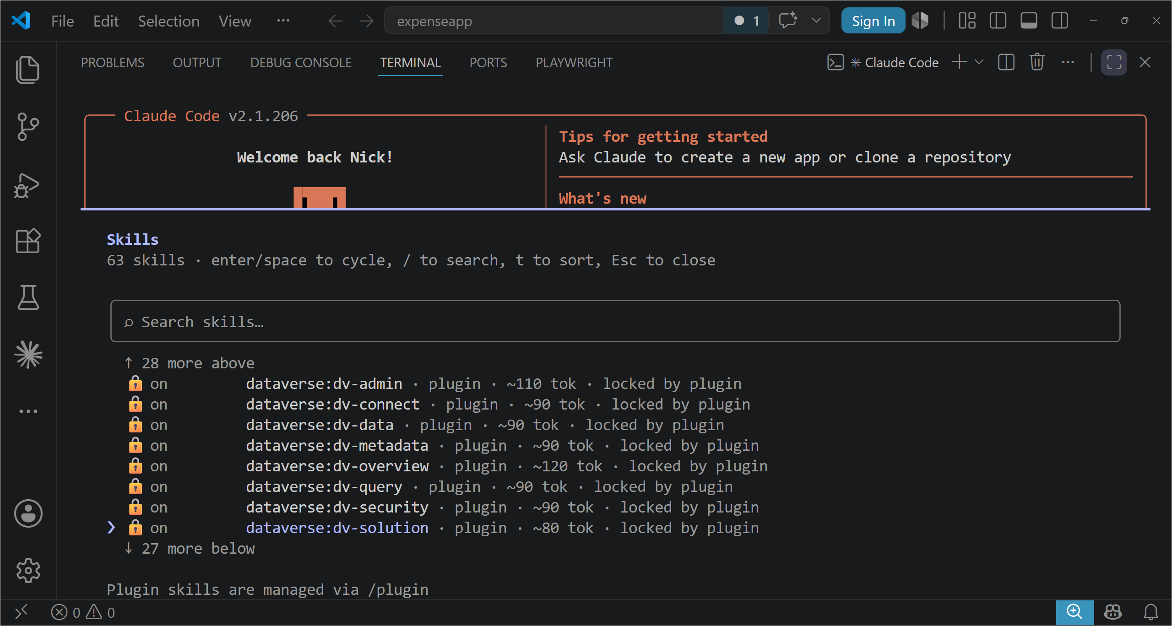Kill the terminal with trash icon

(1037, 62)
